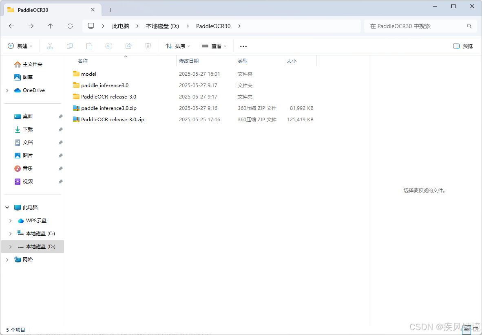
Task: Open 下载 quick access item
Action: click(x=24, y=129)
